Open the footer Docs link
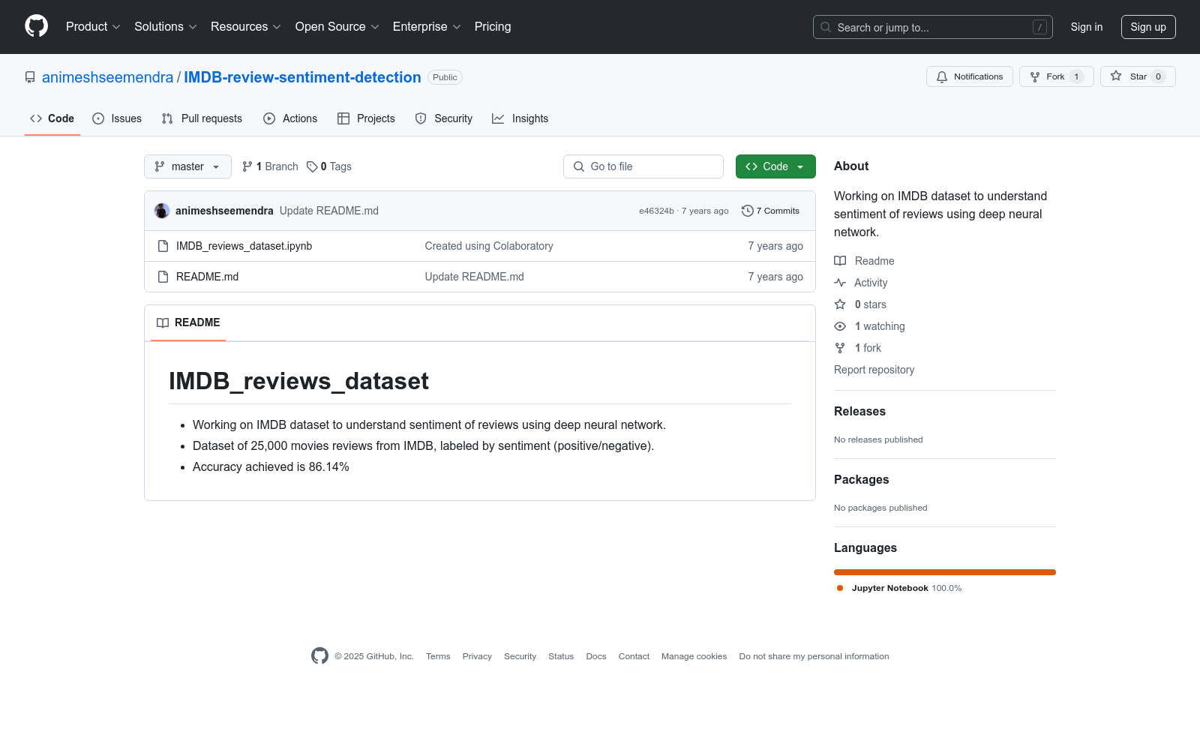This screenshot has width=1200, height=750. (x=596, y=656)
